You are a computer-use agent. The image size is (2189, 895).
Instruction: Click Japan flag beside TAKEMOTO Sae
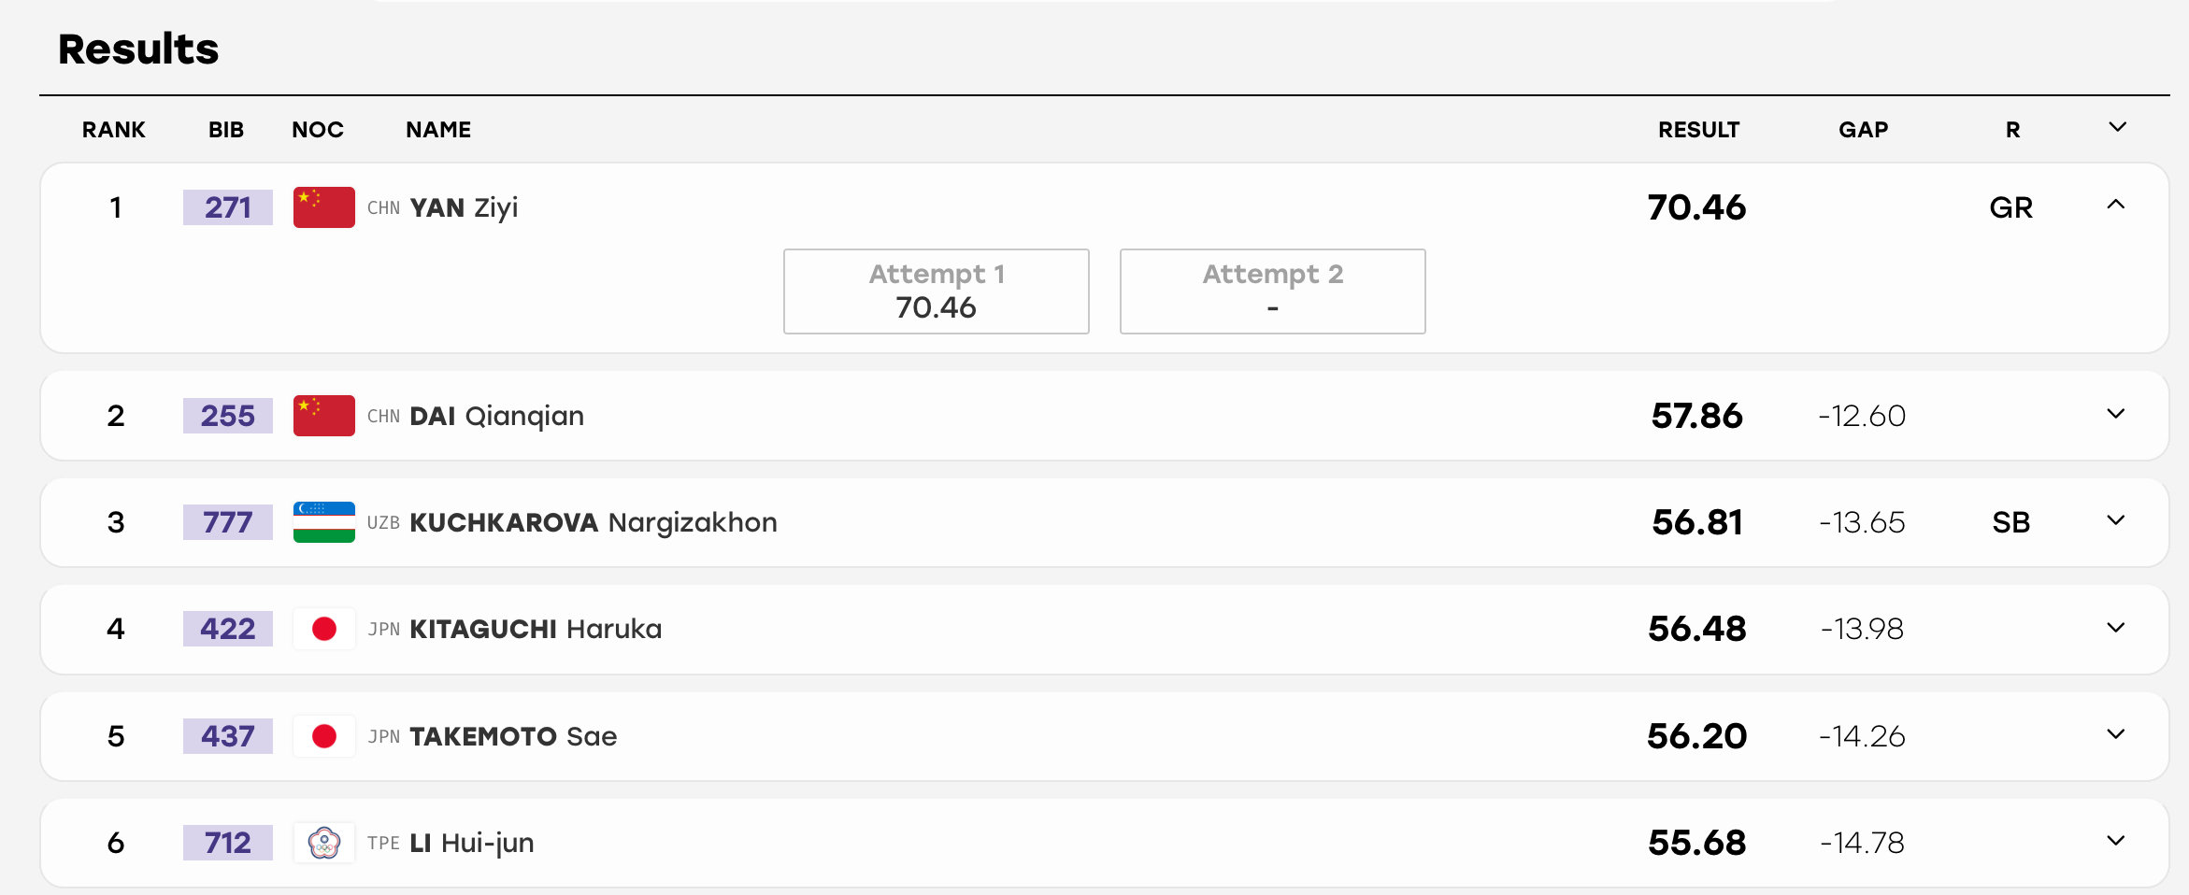(x=323, y=736)
